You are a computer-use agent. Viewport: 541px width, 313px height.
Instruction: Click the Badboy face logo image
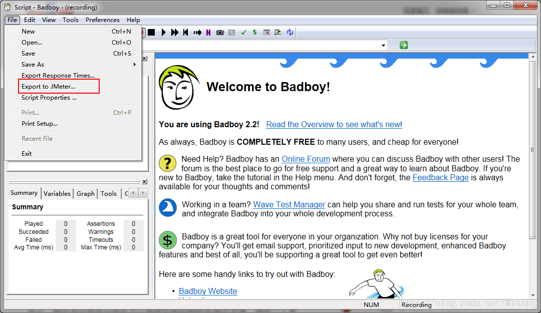[178, 87]
